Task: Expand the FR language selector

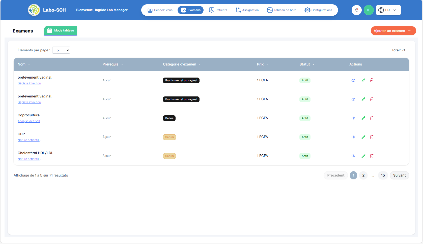Action: click(388, 10)
